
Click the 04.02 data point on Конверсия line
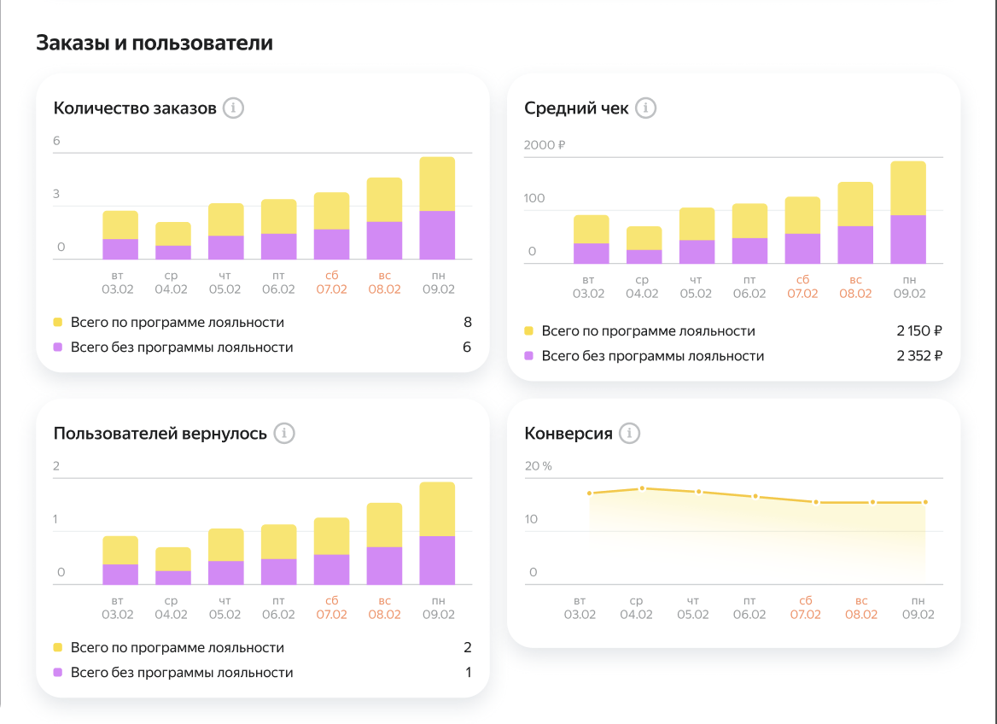pyautogui.click(x=642, y=488)
